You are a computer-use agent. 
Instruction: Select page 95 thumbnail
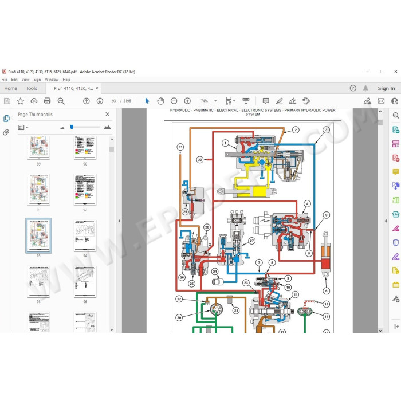tap(38, 282)
